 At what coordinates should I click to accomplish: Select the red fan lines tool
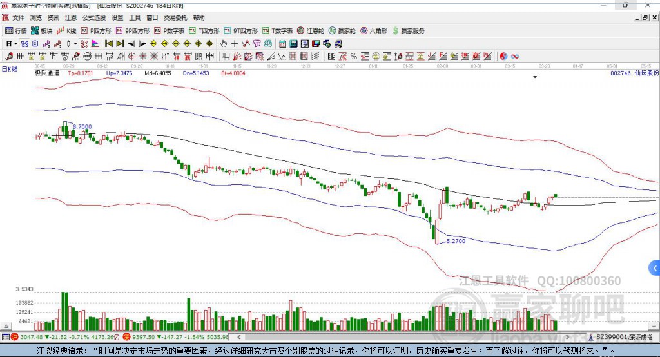(x=237, y=57)
